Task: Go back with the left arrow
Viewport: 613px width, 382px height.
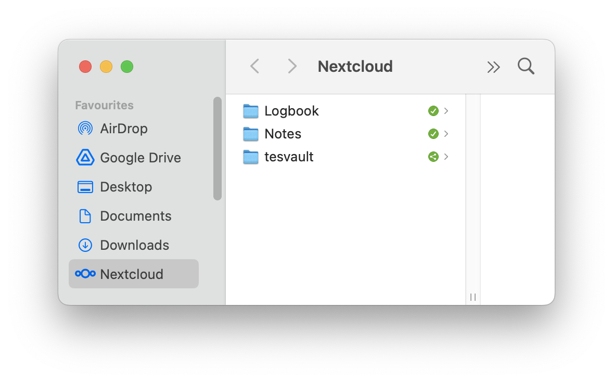Action: [255, 66]
